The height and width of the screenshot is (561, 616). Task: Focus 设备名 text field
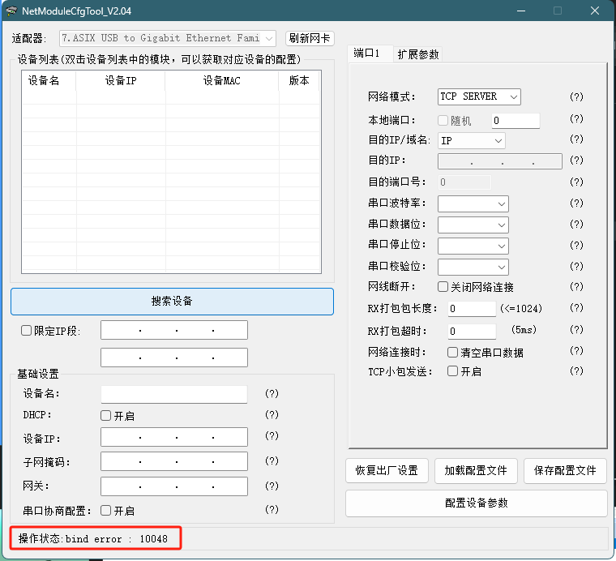pos(174,394)
